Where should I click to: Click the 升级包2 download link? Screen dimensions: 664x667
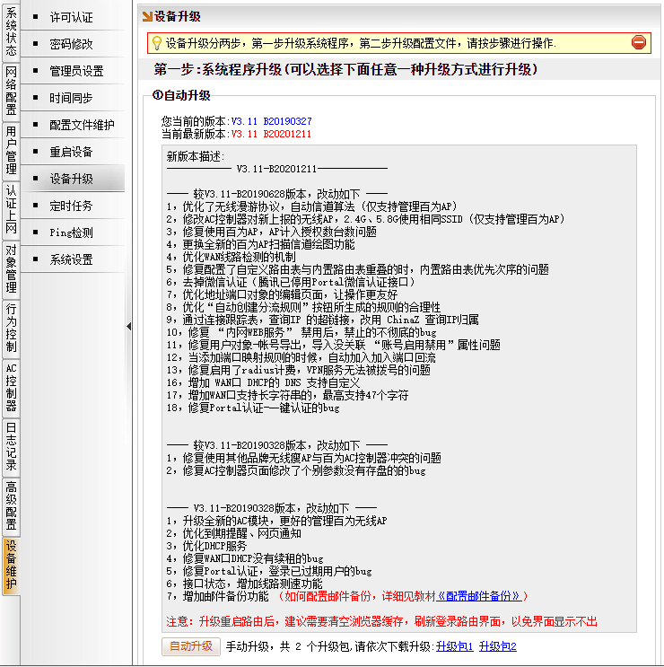(x=498, y=646)
